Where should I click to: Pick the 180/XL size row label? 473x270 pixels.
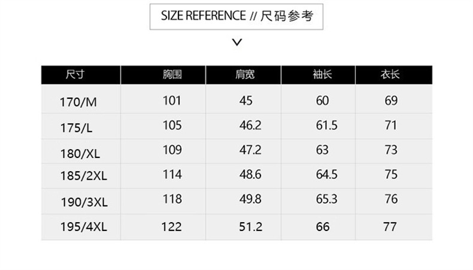[80, 153]
